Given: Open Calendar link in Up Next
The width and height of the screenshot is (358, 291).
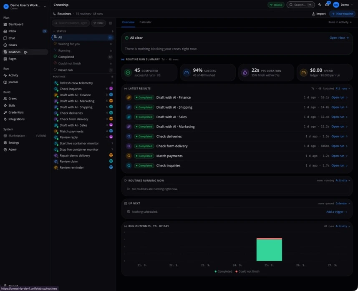Looking at the screenshot, I should (343, 204).
